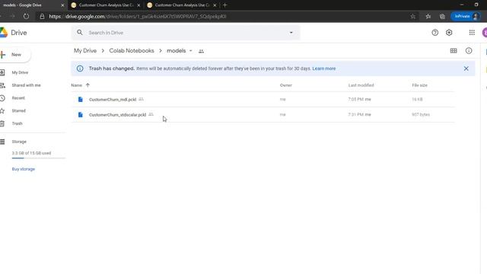Open a new browser tab
487x274 pixels.
225,5
